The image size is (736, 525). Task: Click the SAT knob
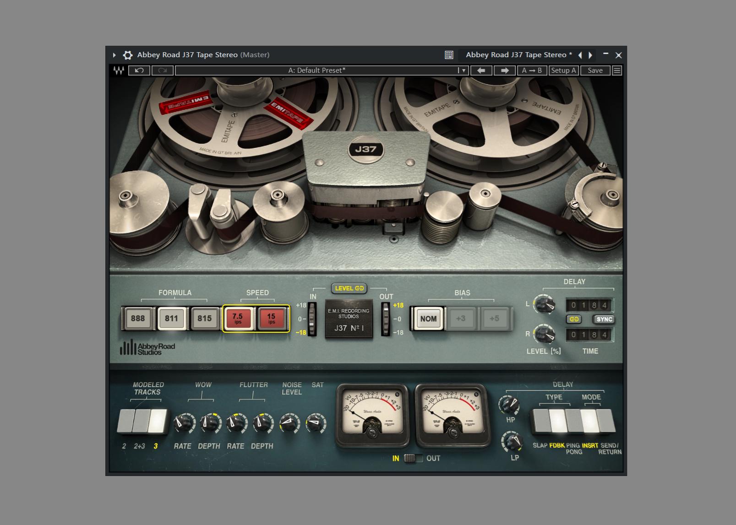(x=316, y=423)
